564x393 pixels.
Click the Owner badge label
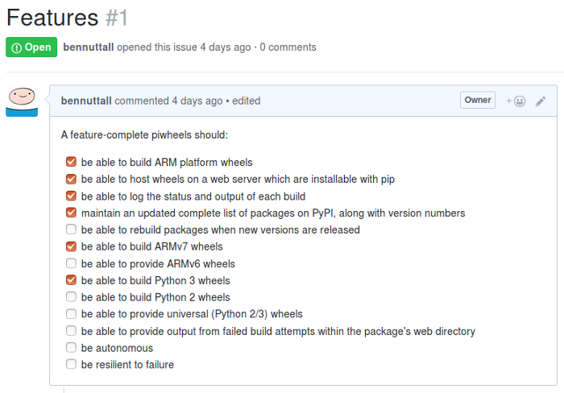[x=477, y=101]
